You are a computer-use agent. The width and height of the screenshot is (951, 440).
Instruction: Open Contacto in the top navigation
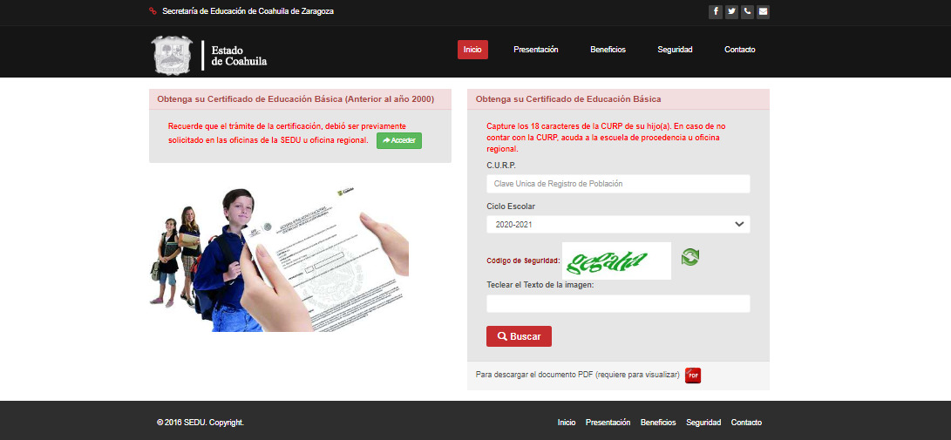739,50
